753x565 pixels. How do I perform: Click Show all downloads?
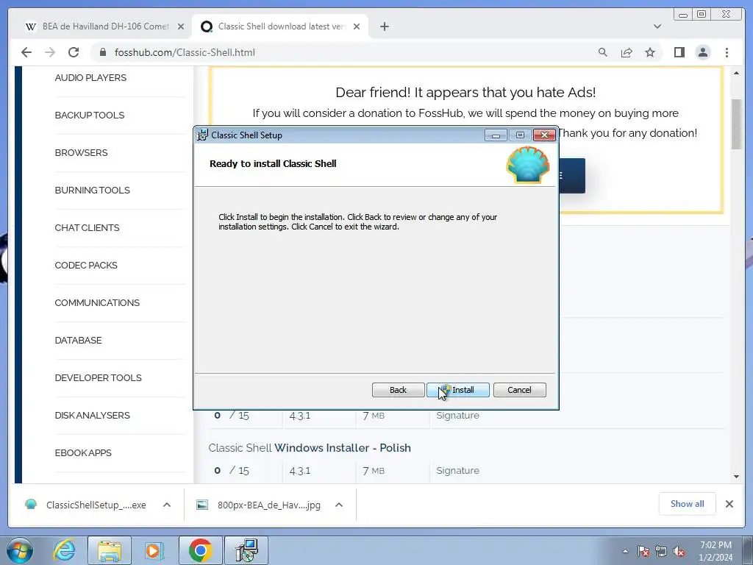pyautogui.click(x=688, y=503)
